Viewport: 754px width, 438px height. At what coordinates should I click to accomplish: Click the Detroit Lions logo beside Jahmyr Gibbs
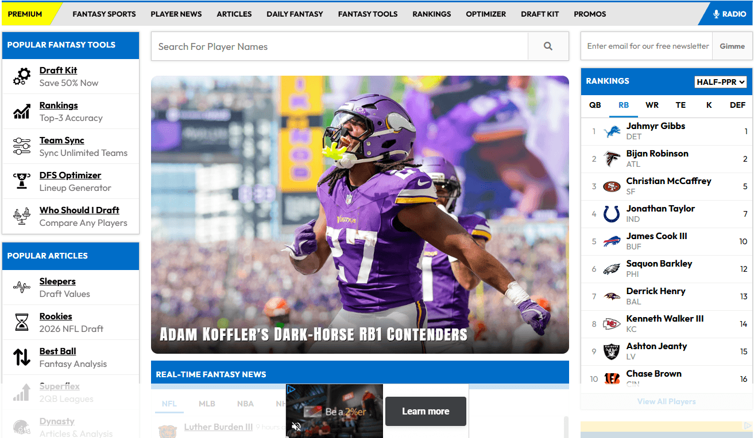pyautogui.click(x=612, y=132)
